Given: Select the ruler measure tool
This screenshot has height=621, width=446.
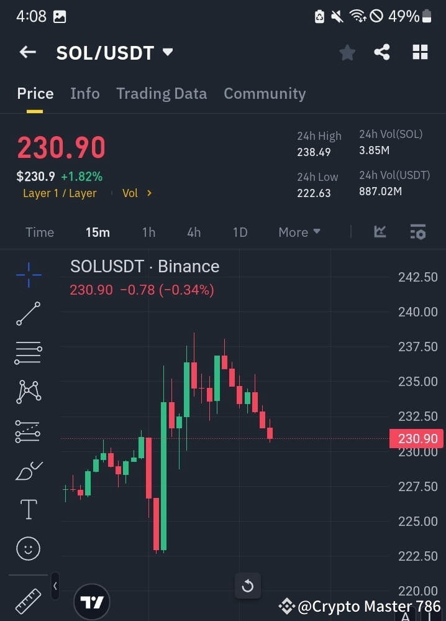Looking at the screenshot, I should click(27, 600).
